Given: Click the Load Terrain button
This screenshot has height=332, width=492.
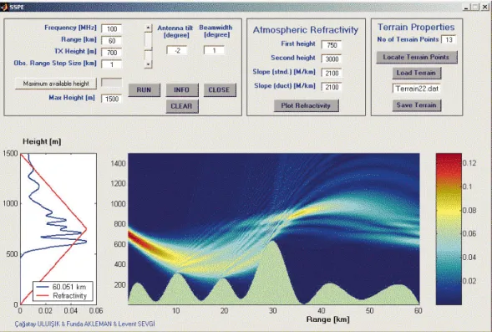Looking at the screenshot, I should click(416, 73).
